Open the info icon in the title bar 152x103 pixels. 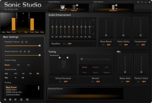tap(142, 2)
